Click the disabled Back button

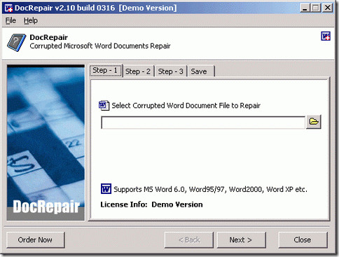click(x=189, y=239)
